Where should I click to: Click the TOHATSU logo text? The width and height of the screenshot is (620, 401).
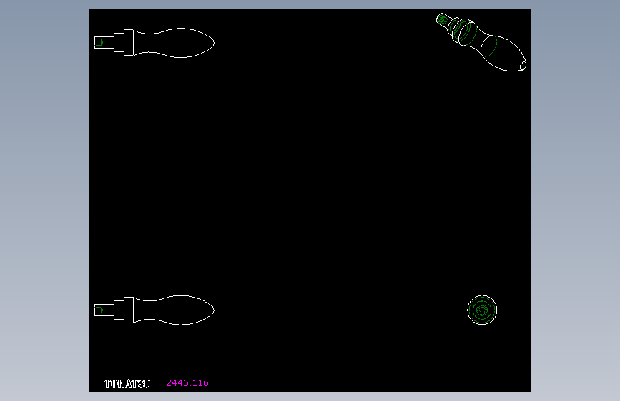point(127,384)
